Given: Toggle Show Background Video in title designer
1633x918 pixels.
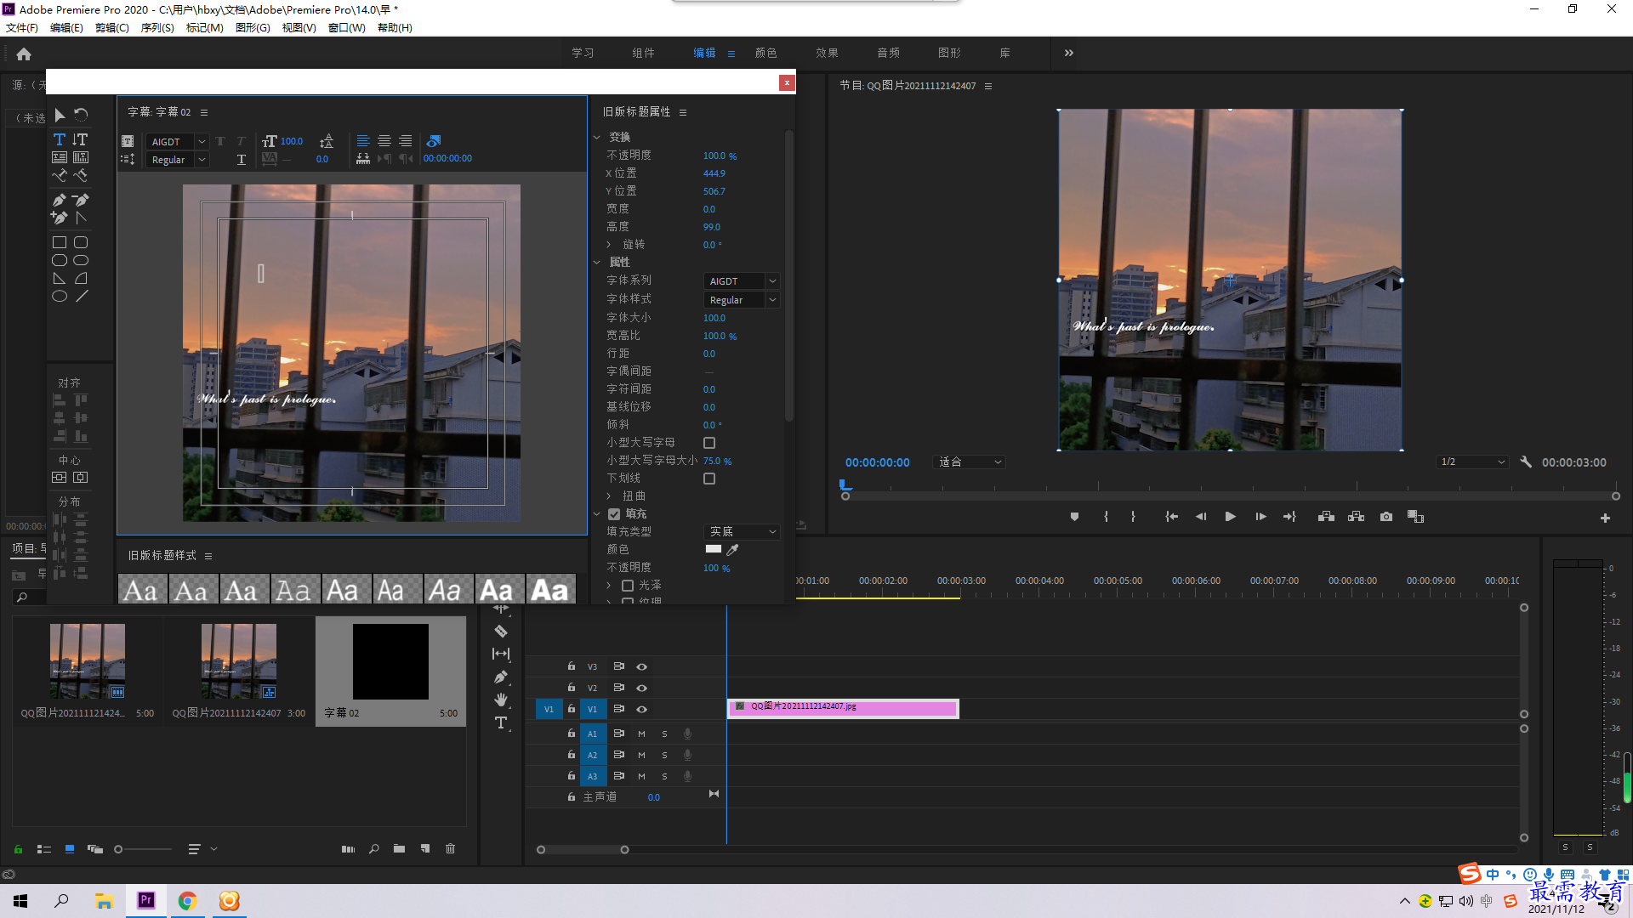Looking at the screenshot, I should 434,141.
